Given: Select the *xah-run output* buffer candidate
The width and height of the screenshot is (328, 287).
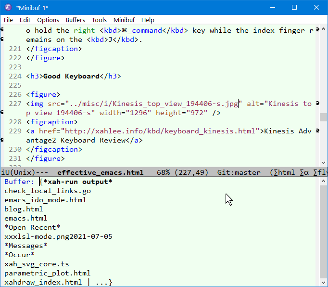Looking at the screenshot, I should 78,182.
